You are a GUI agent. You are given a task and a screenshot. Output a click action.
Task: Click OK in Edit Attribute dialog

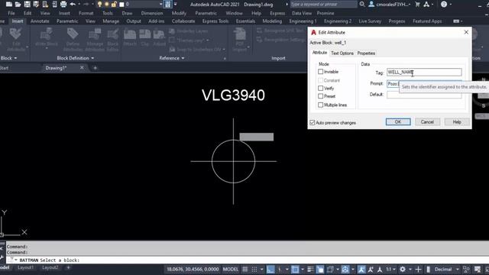tap(398, 122)
